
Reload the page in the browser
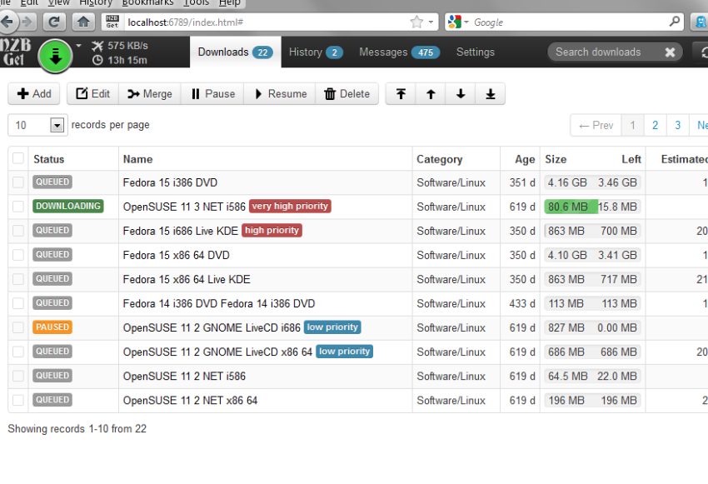click(54, 22)
